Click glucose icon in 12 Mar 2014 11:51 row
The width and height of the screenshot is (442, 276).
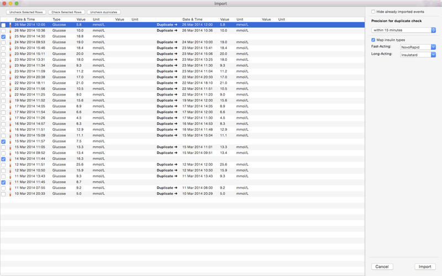(10, 164)
